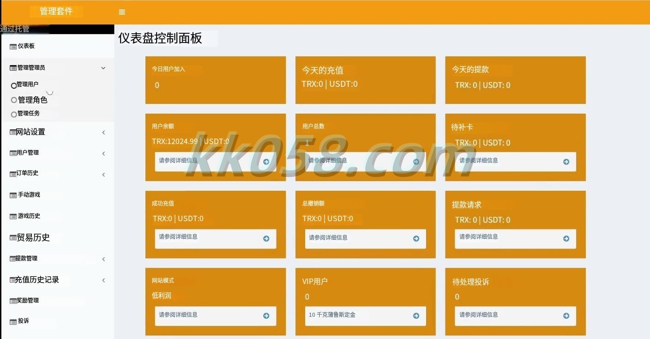Click arrow icon in 待处理投诉 card

click(x=566, y=315)
